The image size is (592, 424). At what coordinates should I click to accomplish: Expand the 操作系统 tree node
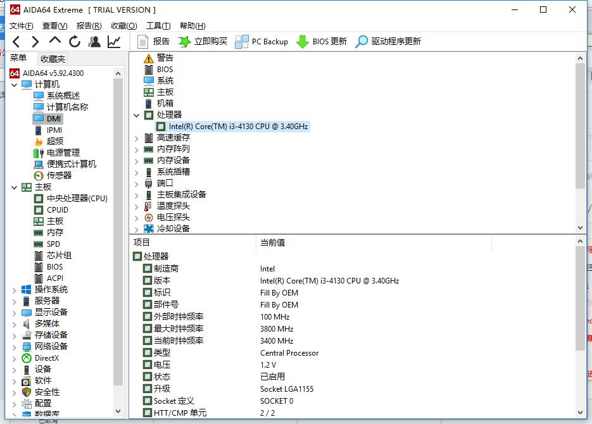[14, 290]
